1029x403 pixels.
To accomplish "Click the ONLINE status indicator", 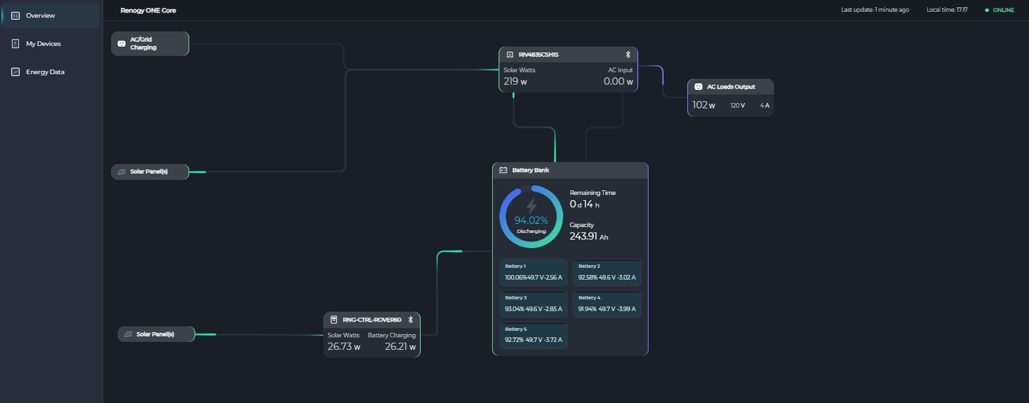I will (x=999, y=10).
